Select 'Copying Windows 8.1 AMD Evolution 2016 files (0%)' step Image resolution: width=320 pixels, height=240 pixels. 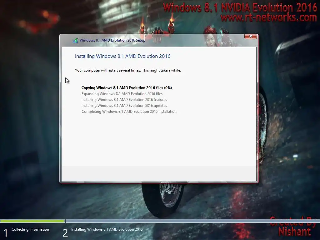tap(127, 88)
